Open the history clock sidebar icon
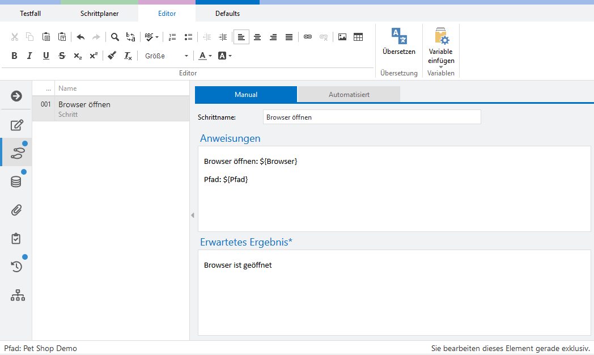 16,267
